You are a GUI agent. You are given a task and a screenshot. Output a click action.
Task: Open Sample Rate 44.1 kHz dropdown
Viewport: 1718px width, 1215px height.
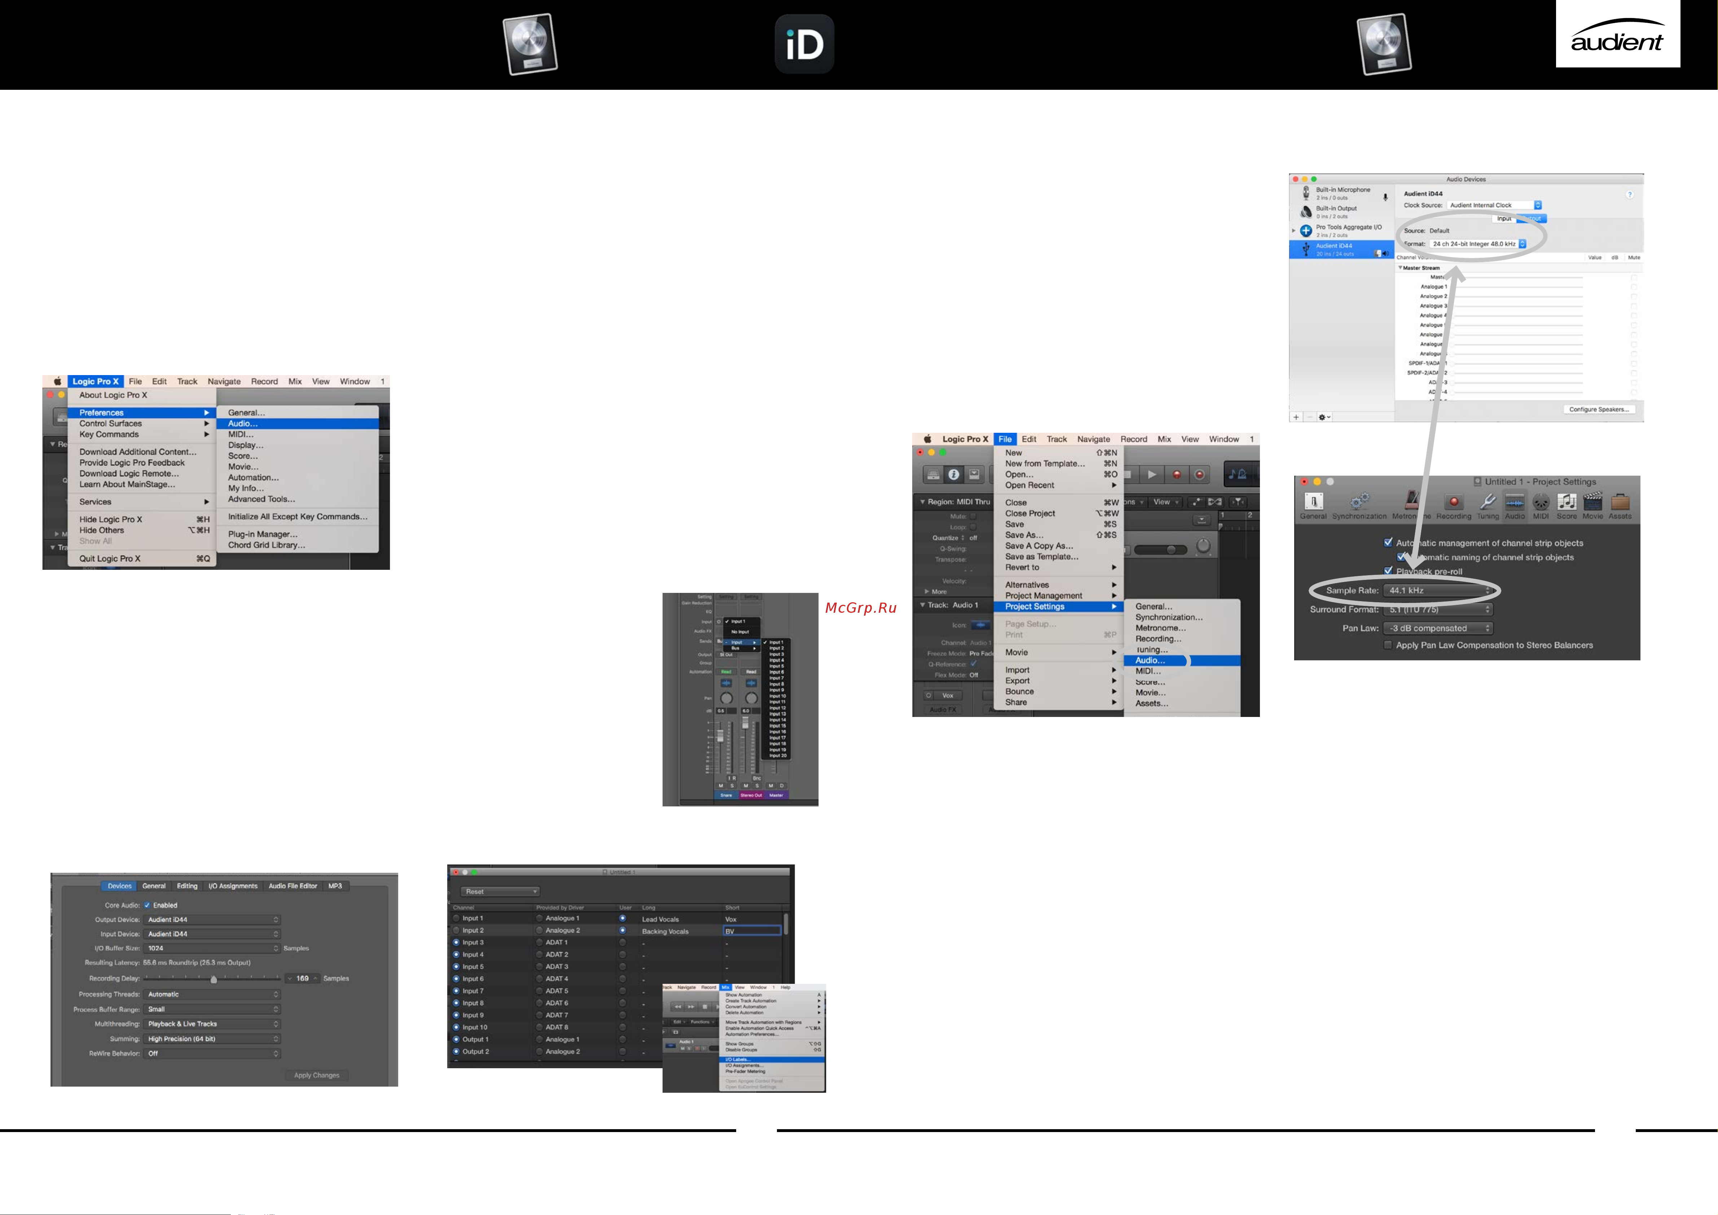1438,590
